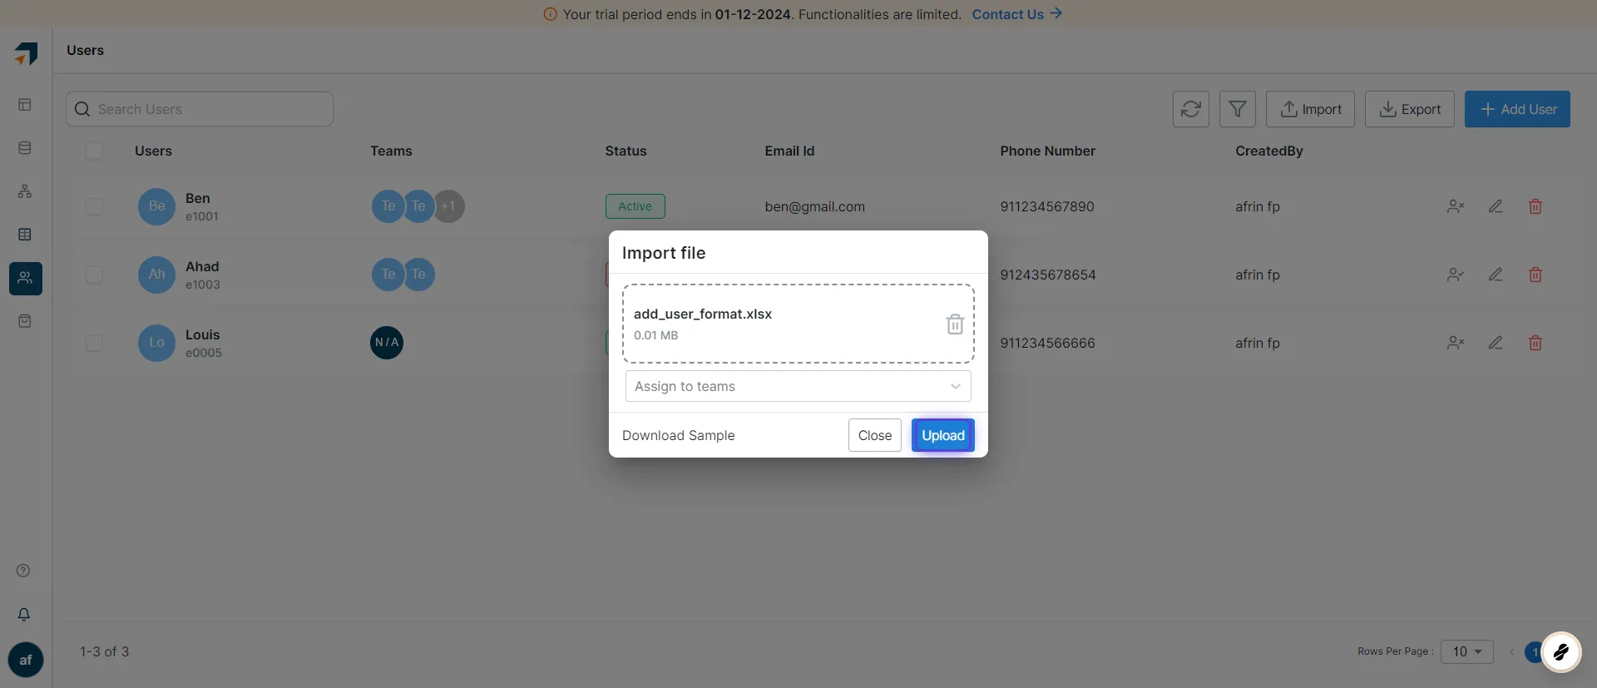Click Ben's Active status badge
The height and width of the screenshot is (688, 1597).
click(x=635, y=206)
